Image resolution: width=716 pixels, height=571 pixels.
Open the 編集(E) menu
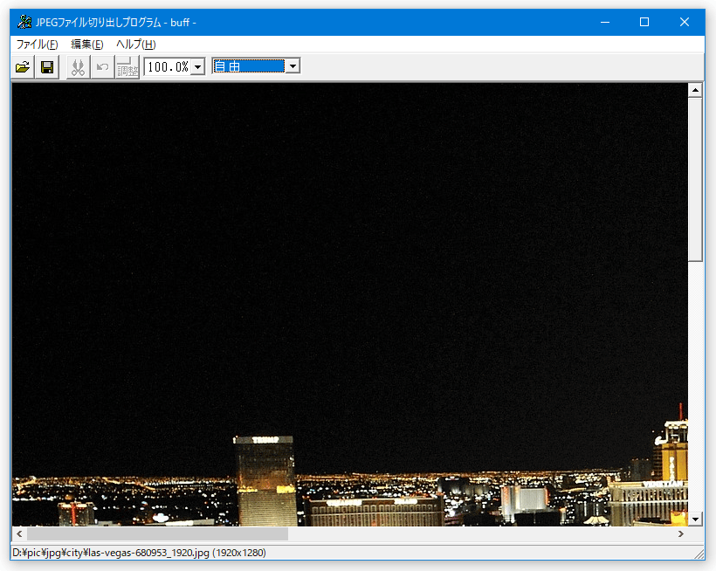pos(86,45)
